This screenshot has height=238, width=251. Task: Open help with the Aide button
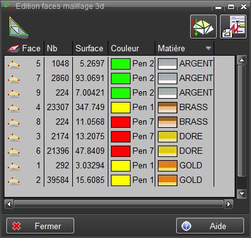(x=210, y=226)
